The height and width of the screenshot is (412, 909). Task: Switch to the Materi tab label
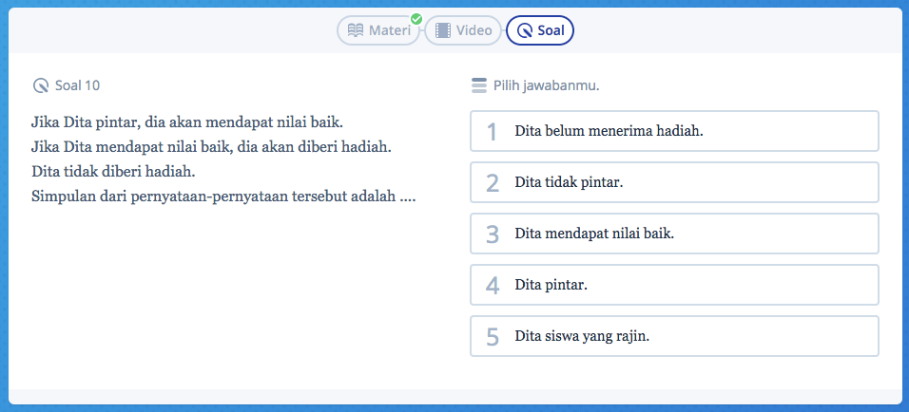(x=390, y=30)
